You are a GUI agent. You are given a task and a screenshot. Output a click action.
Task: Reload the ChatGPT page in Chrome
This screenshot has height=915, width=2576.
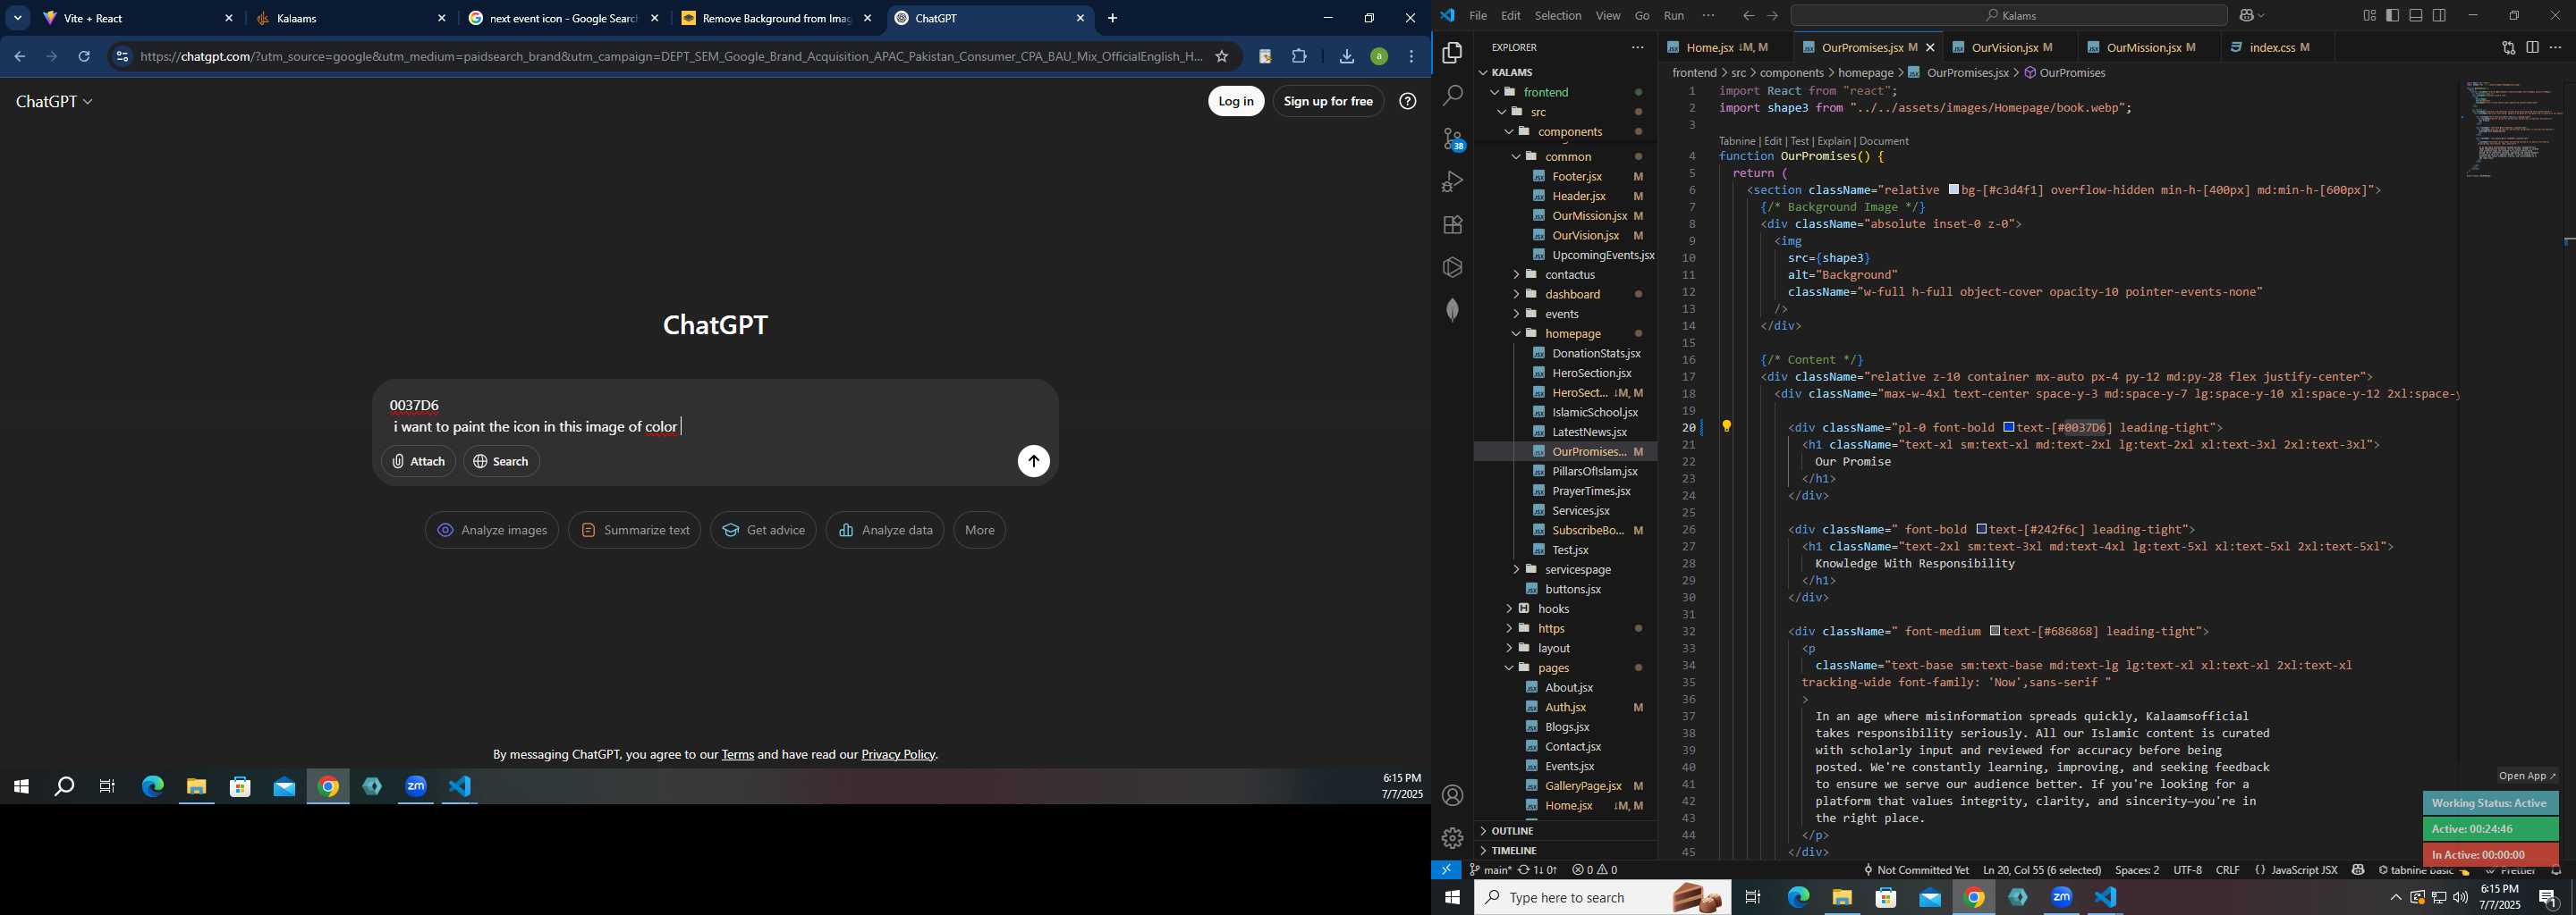pyautogui.click(x=84, y=57)
